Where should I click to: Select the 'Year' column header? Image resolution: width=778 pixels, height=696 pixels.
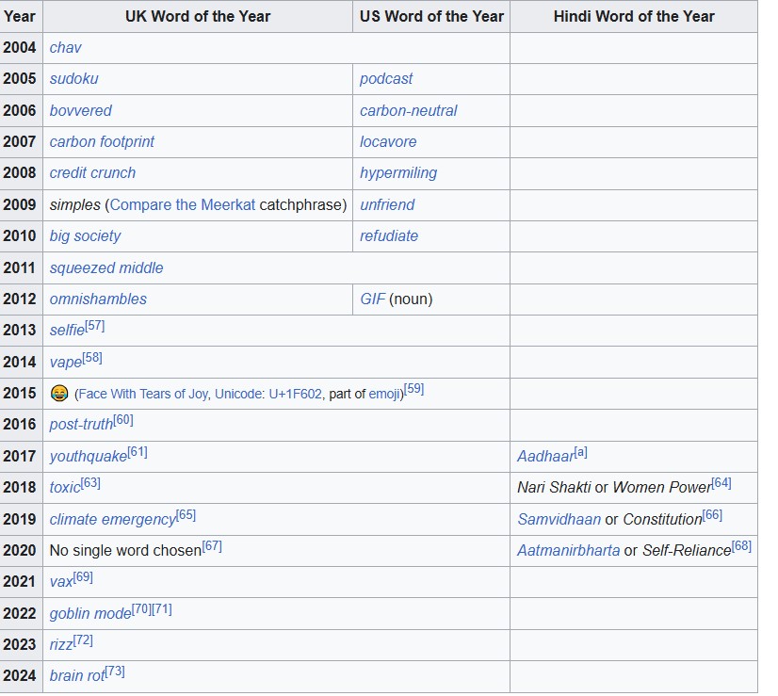pos(20,16)
